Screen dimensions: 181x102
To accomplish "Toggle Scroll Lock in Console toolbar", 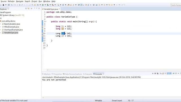I will tap(163, 73).
